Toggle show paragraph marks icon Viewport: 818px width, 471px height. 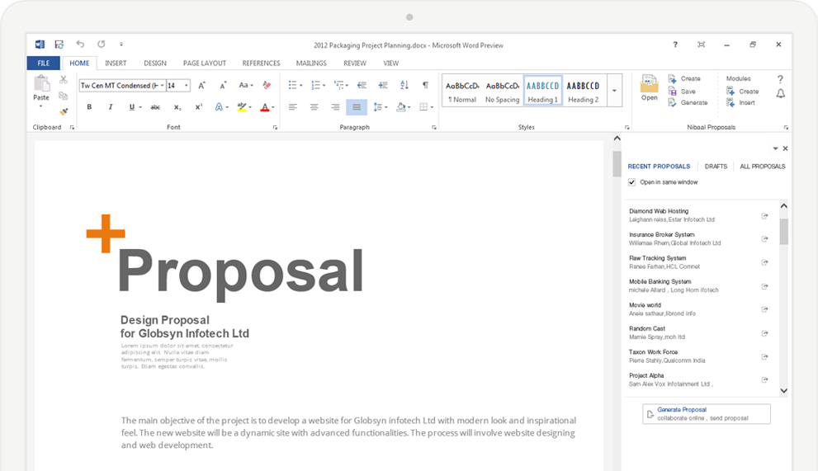click(425, 85)
